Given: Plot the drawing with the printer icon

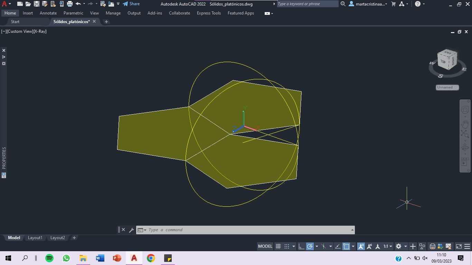Looking at the screenshot, I should (x=69, y=4).
